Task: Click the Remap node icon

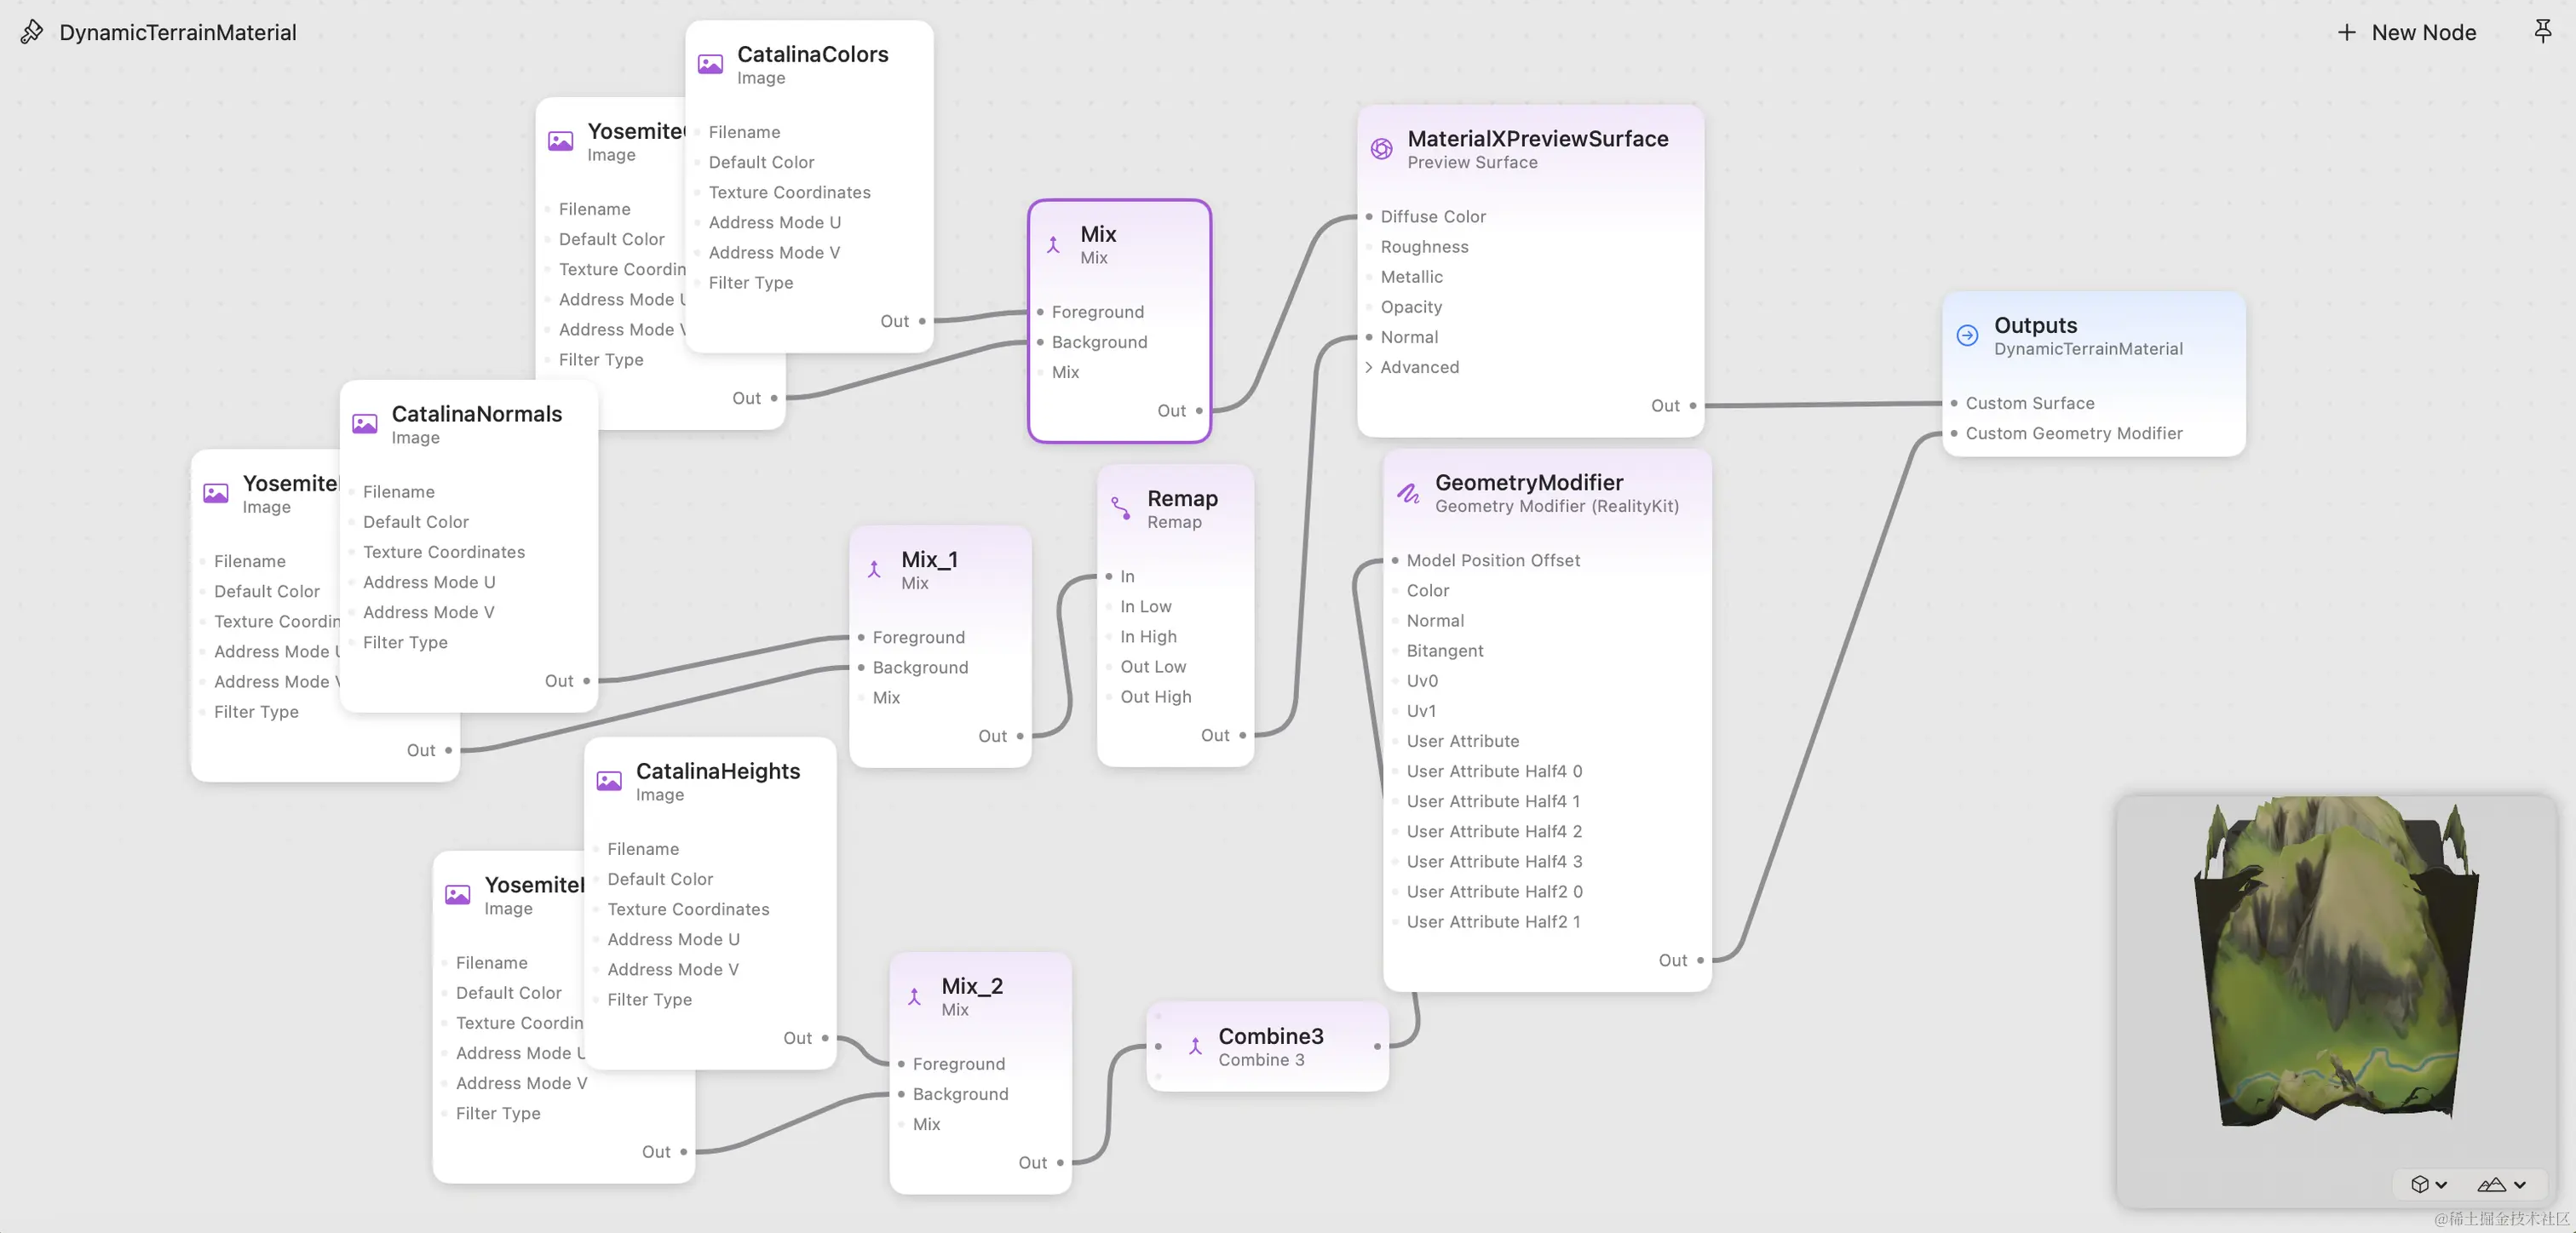Action: [x=1121, y=508]
